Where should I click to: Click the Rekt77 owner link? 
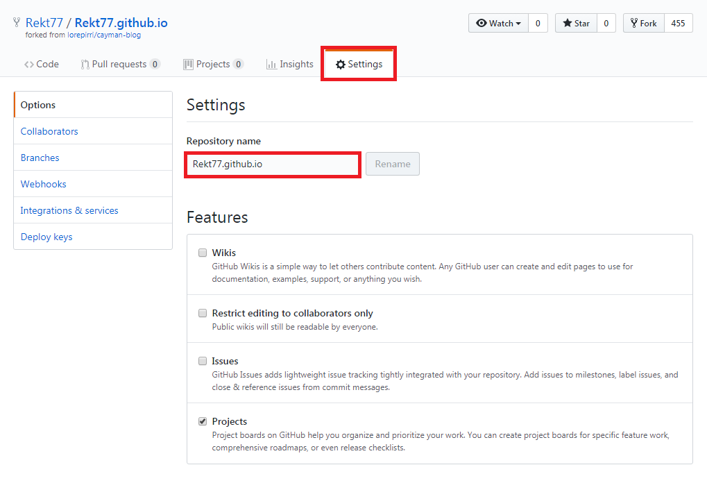(x=44, y=23)
